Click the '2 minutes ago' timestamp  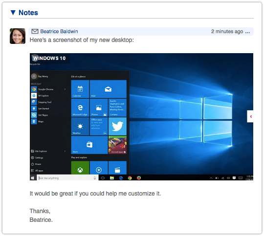[x=227, y=31]
